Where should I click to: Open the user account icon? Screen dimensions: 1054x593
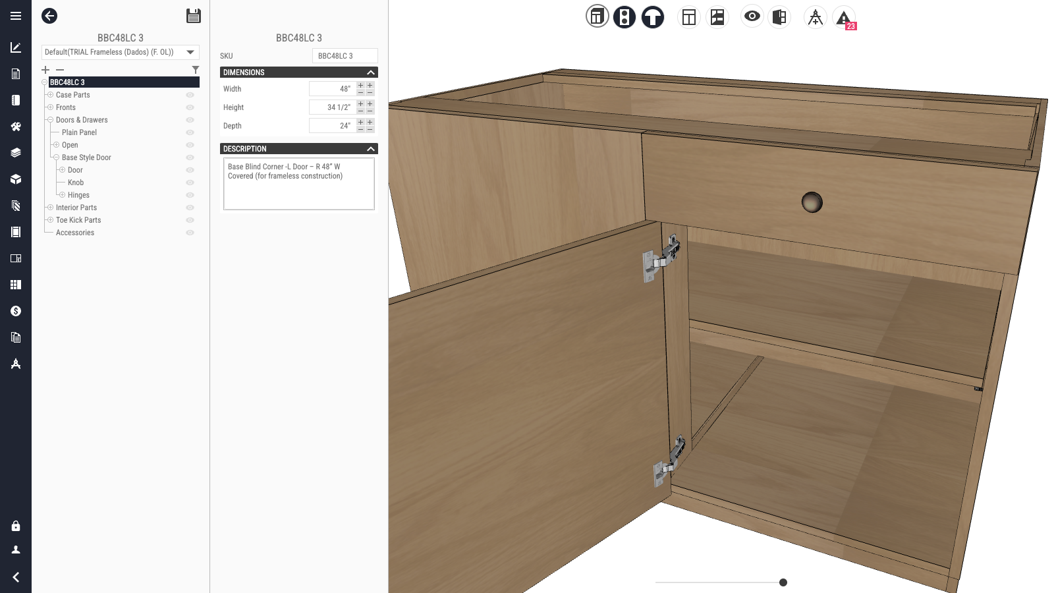click(x=16, y=550)
